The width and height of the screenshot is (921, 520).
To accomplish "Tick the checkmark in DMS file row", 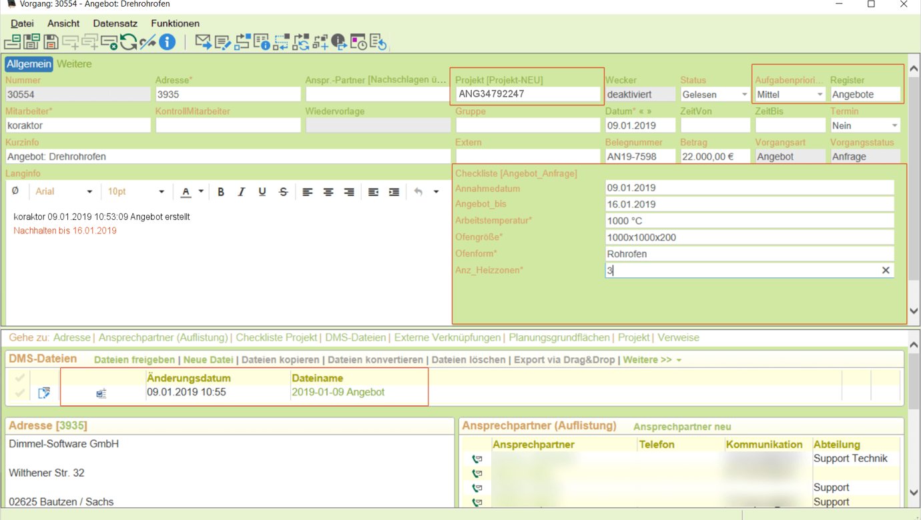I will [x=20, y=393].
